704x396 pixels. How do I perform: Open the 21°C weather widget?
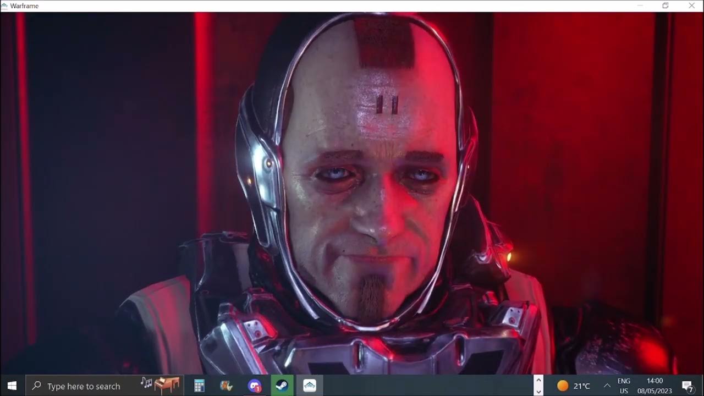click(x=574, y=386)
